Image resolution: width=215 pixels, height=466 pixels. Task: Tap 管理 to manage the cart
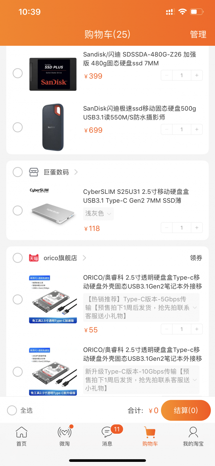198,34
